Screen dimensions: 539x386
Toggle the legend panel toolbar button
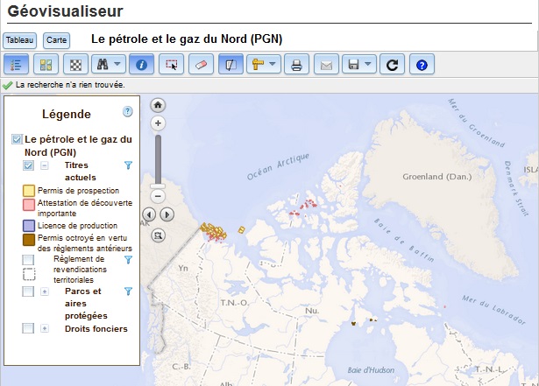16,64
